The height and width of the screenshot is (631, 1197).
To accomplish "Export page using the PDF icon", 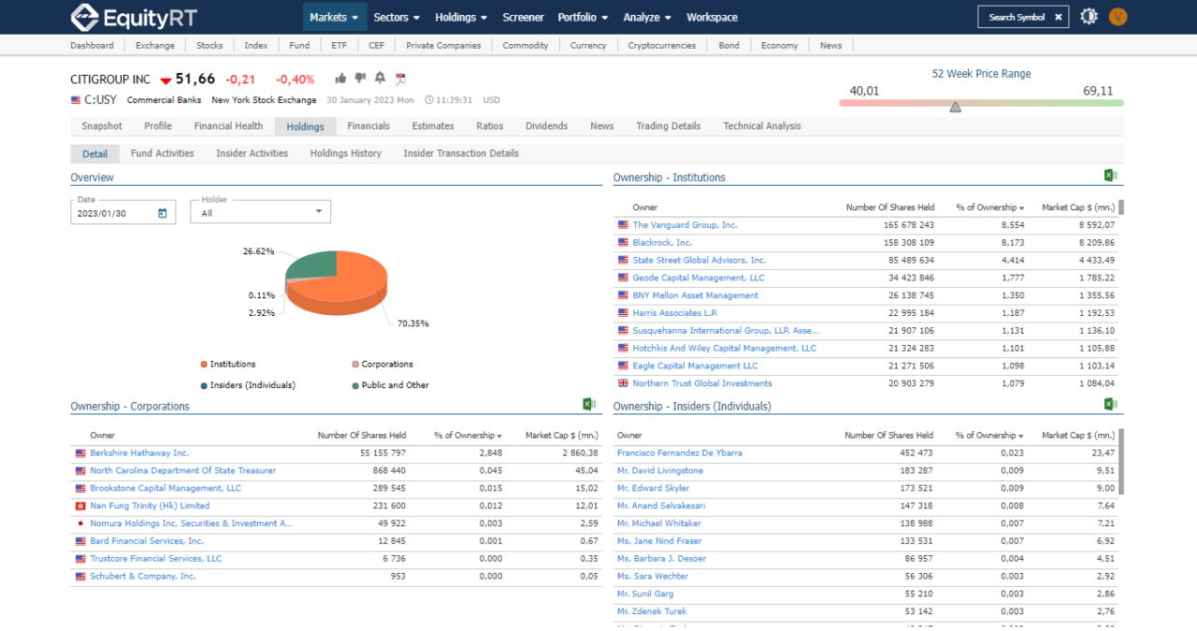I will pos(400,79).
